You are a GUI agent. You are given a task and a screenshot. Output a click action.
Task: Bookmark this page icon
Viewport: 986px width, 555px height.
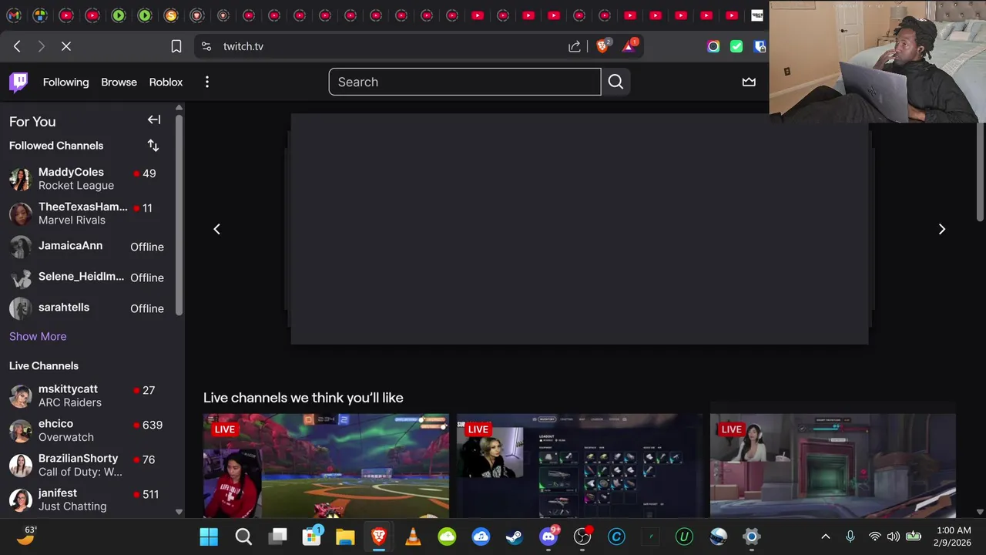176,46
